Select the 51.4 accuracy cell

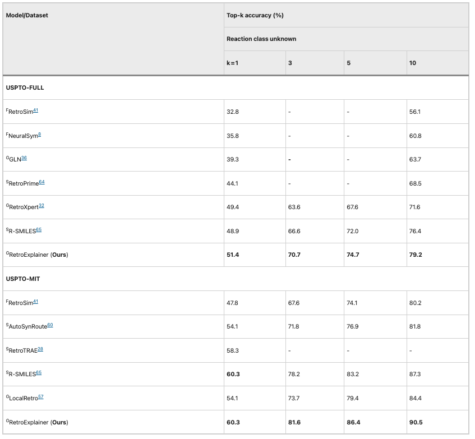pyautogui.click(x=233, y=255)
